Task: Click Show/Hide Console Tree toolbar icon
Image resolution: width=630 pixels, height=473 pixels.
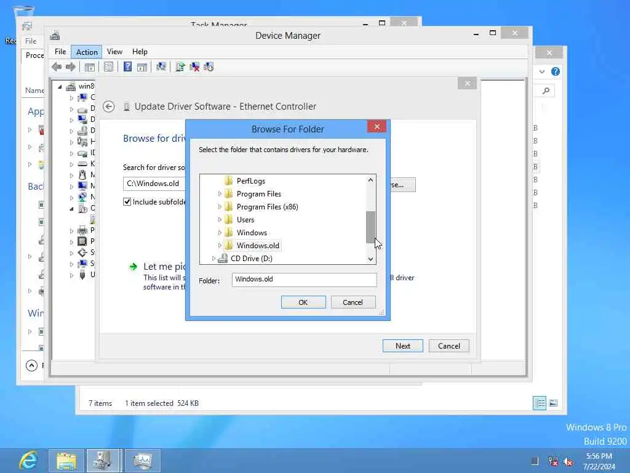Action: point(90,67)
